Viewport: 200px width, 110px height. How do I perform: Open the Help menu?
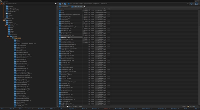coord(197,109)
